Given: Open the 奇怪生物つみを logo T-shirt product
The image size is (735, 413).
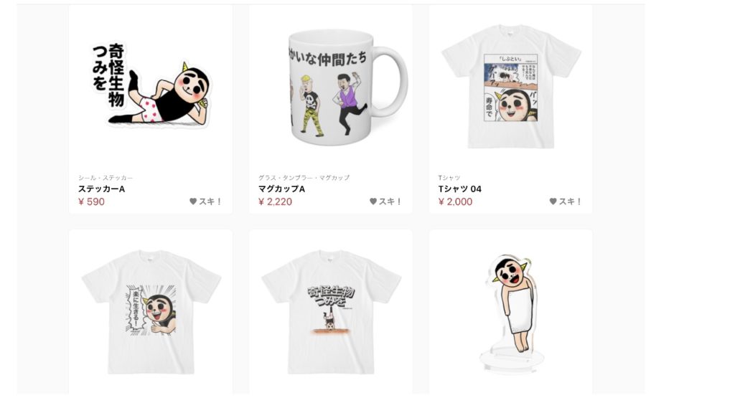Looking at the screenshot, I should [x=330, y=311].
